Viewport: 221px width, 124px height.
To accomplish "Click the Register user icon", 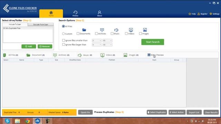I will pos(199,14).
